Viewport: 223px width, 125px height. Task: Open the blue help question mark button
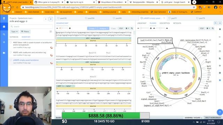tap(220, 112)
